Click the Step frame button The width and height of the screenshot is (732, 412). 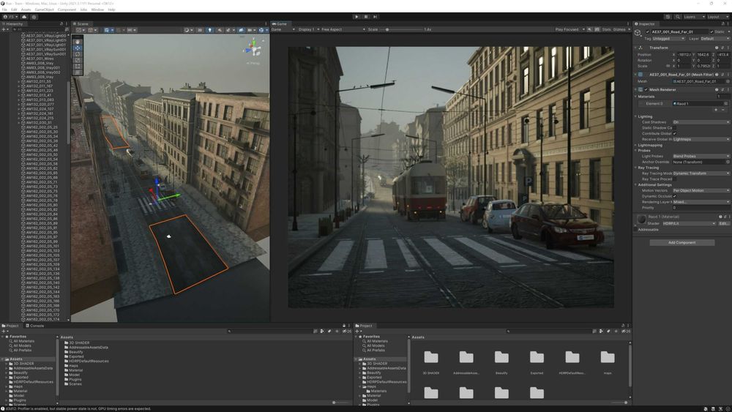375,16
